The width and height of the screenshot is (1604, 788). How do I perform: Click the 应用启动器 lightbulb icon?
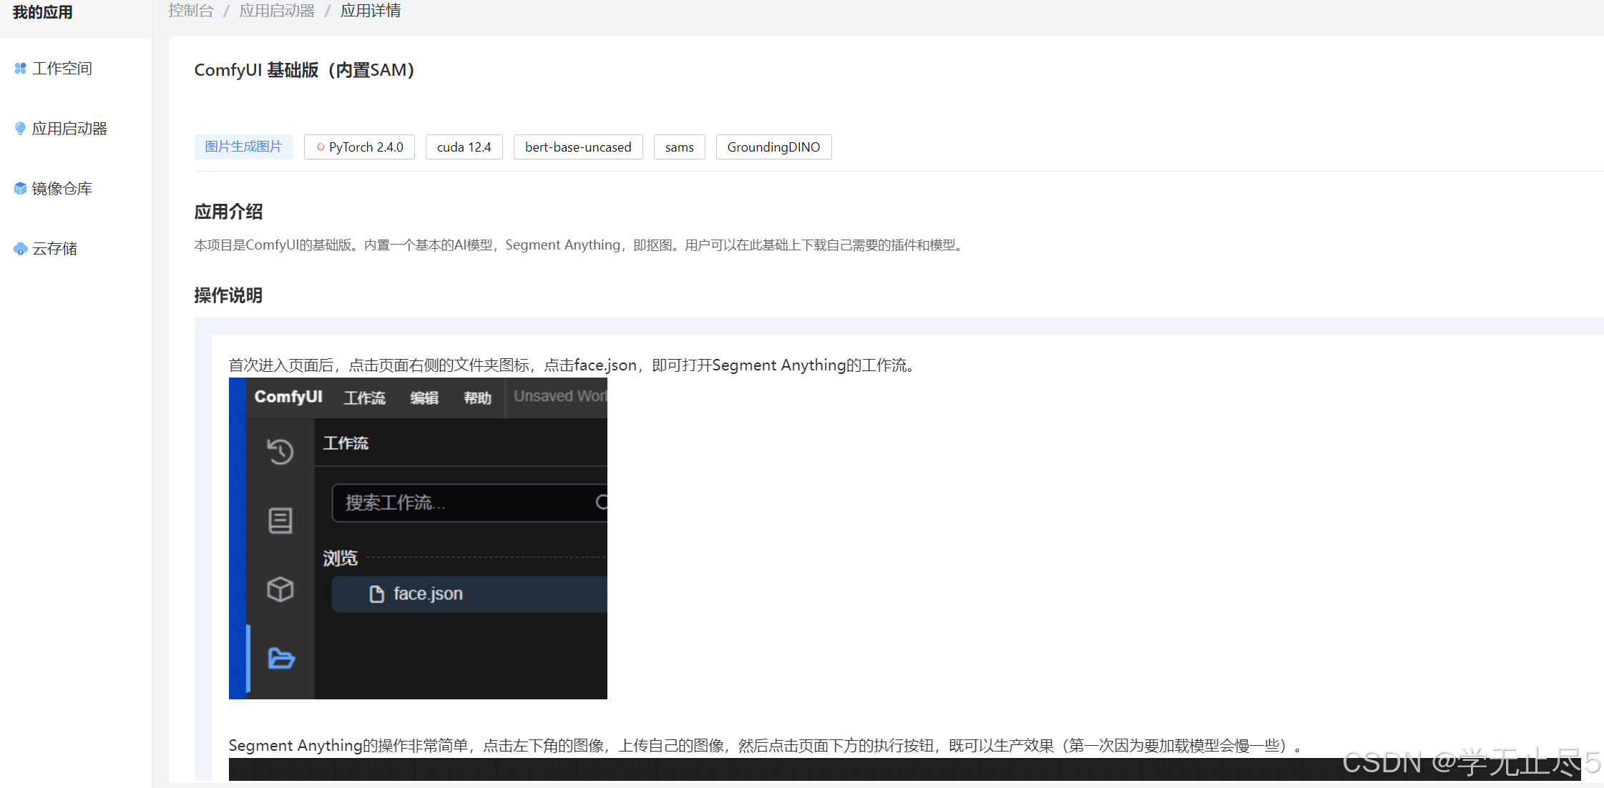tap(20, 129)
